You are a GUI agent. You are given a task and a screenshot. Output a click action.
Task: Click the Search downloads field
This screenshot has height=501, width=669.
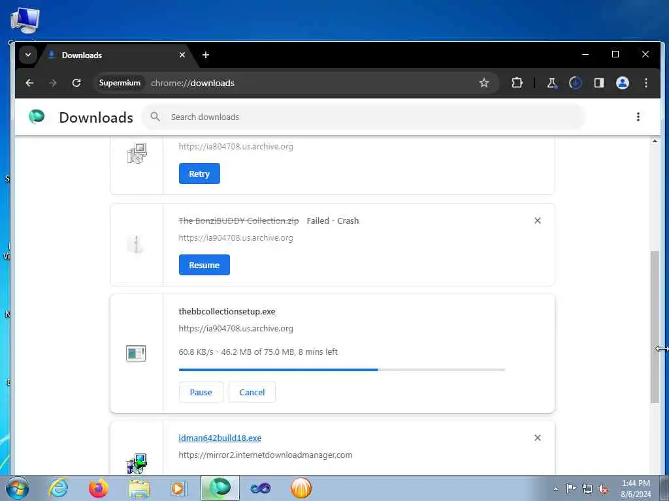pos(363,117)
